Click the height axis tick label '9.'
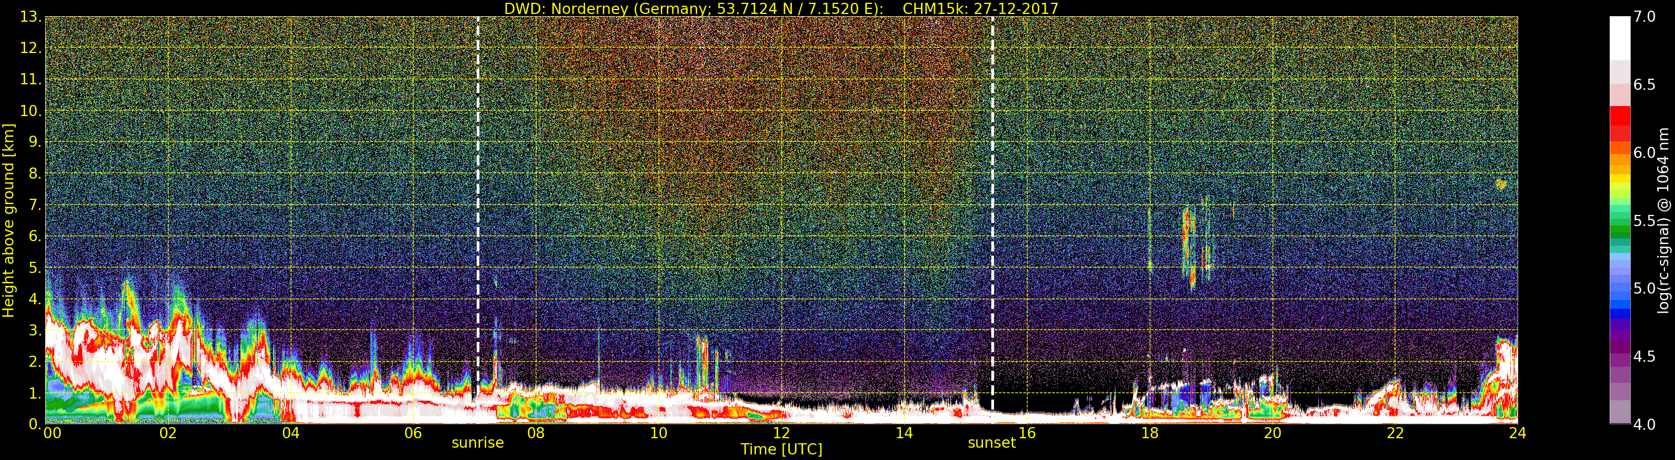Viewport: 1675px width, 460px height. [x=35, y=142]
